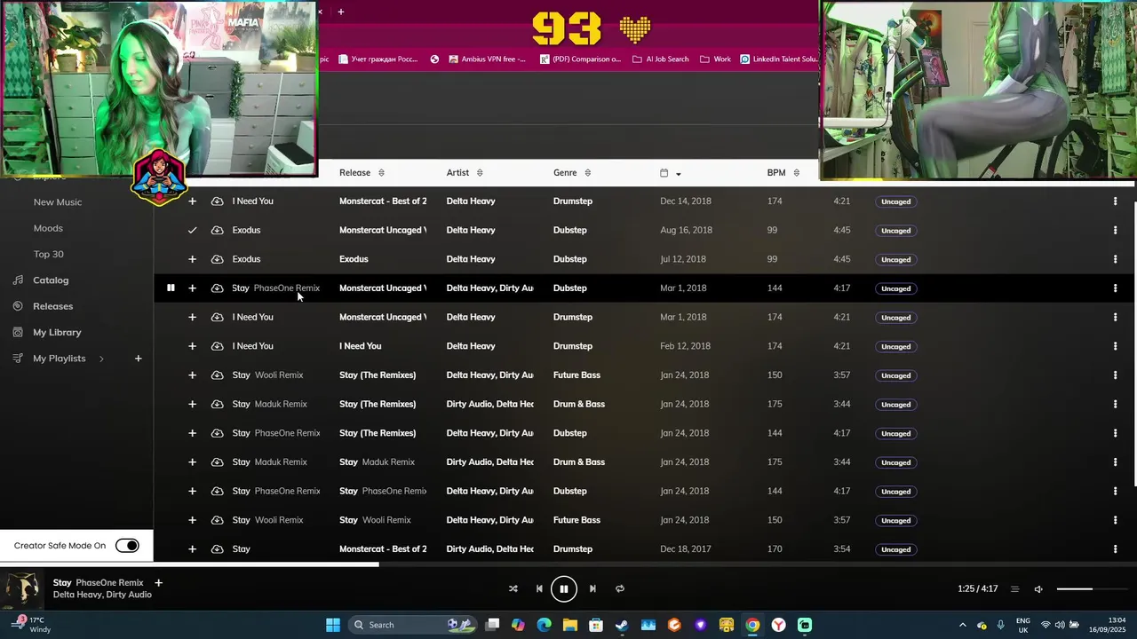Download Stay Maduk Remix from Stay (The Remixes)
1137x639 pixels.
coord(217,404)
